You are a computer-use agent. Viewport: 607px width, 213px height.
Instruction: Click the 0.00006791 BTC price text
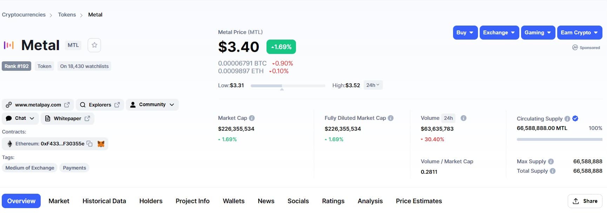(242, 63)
